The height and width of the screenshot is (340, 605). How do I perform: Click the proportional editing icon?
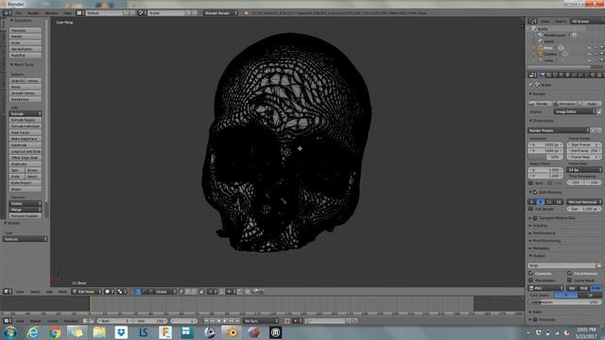point(213,292)
